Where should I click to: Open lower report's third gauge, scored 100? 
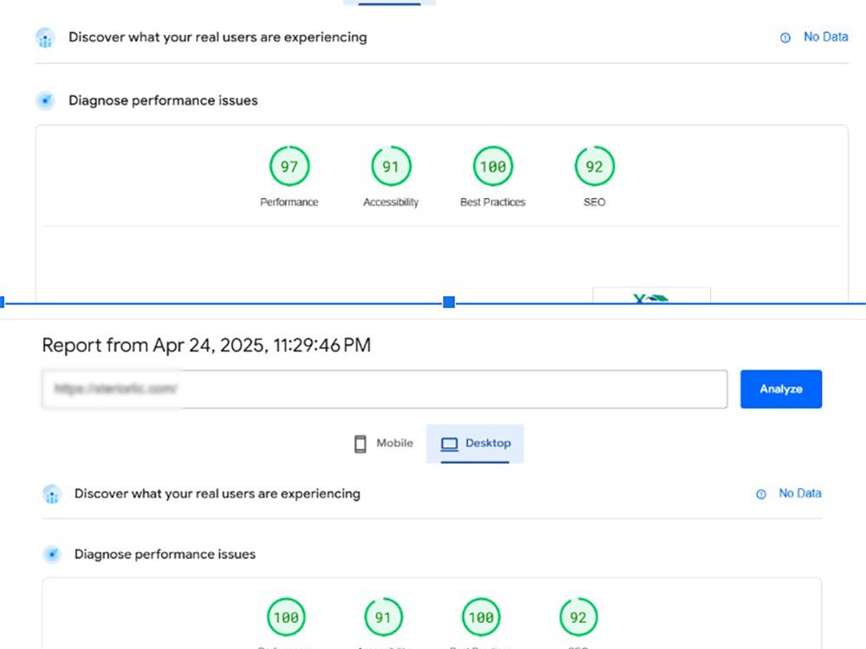pyautogui.click(x=481, y=617)
